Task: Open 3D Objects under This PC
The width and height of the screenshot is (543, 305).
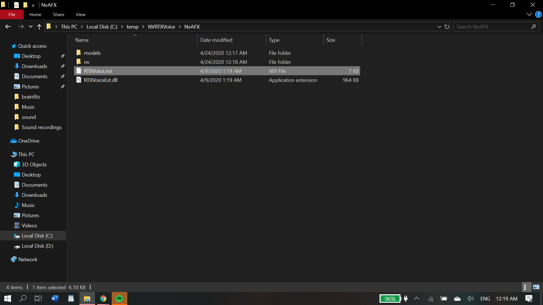Action: coord(34,164)
